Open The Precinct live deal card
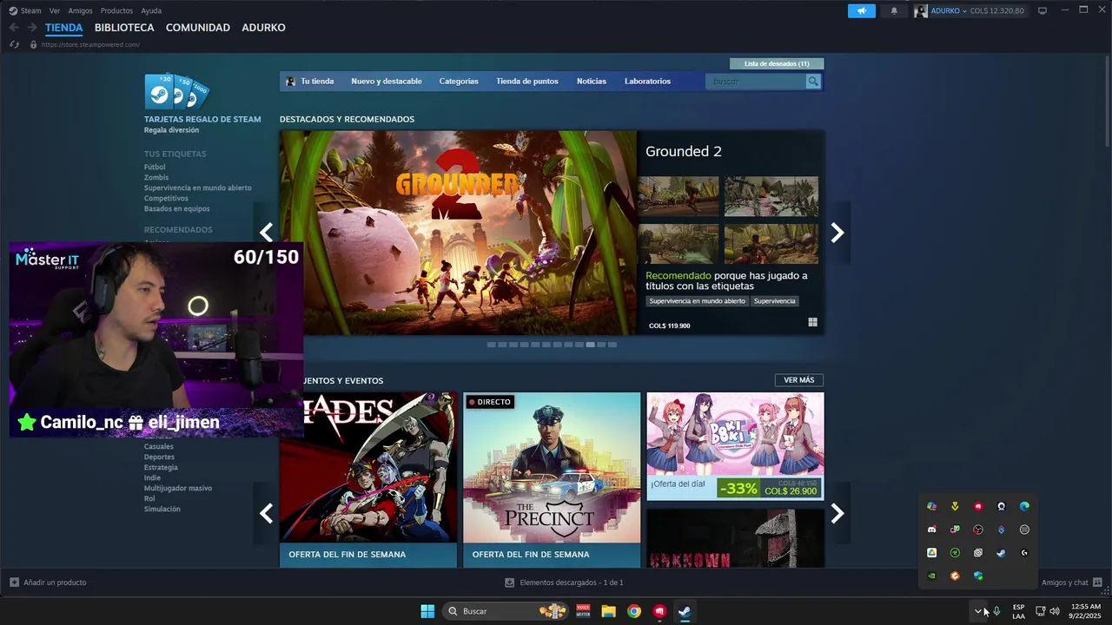1112x625 pixels. tap(552, 480)
